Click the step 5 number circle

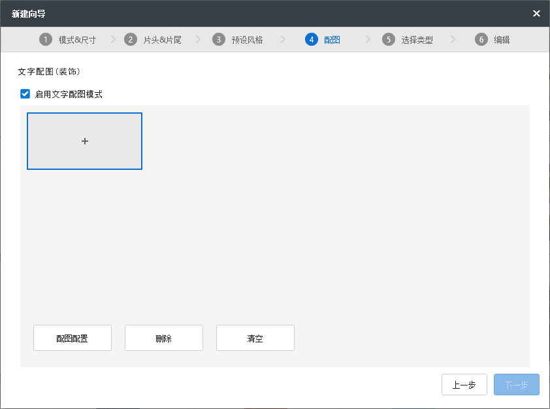(389, 40)
